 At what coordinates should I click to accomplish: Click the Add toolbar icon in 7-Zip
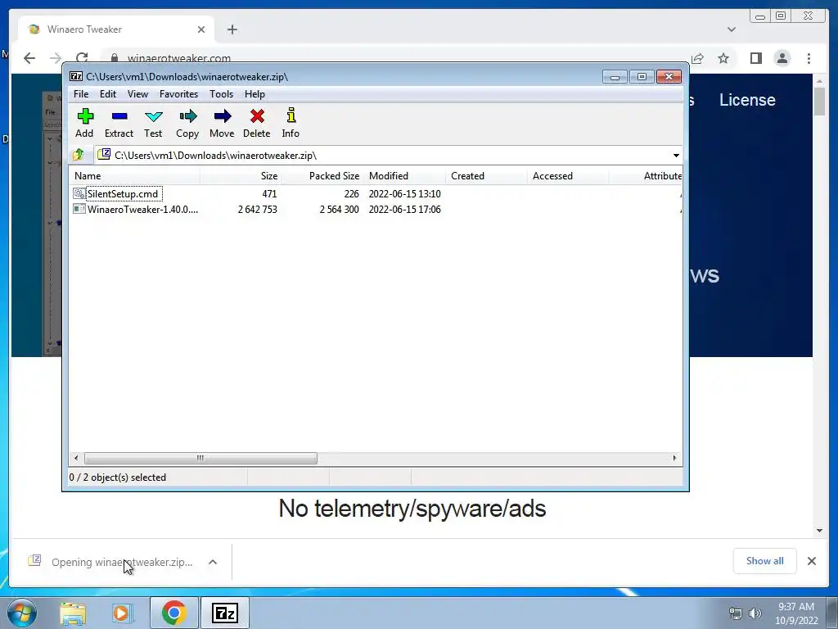click(x=85, y=116)
